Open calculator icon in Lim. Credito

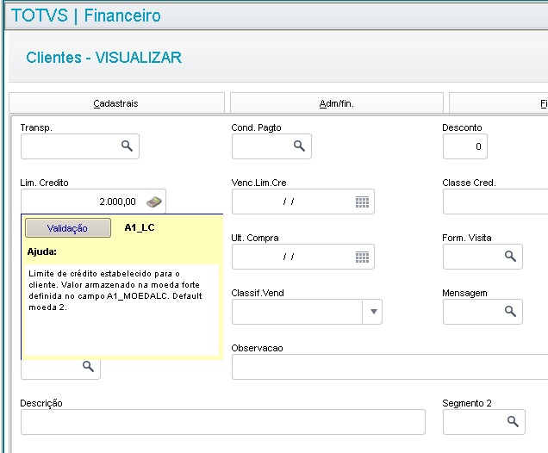(x=154, y=202)
